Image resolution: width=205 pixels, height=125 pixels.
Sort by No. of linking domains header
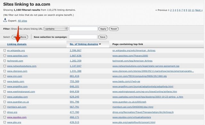84,44
